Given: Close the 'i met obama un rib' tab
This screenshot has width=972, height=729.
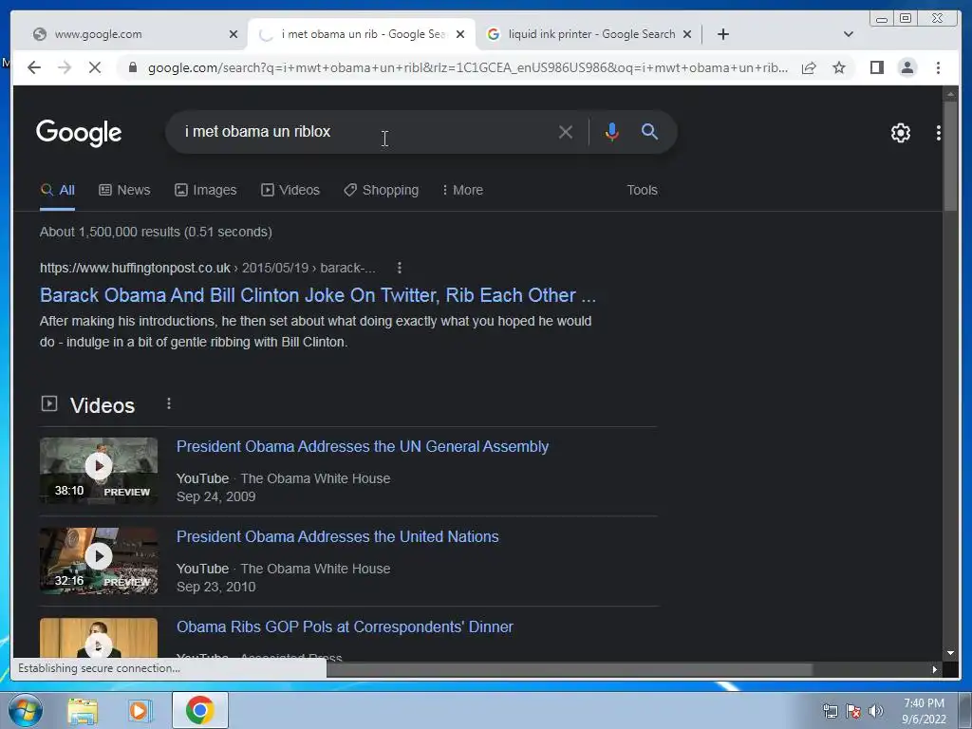Looking at the screenshot, I should point(460,35).
